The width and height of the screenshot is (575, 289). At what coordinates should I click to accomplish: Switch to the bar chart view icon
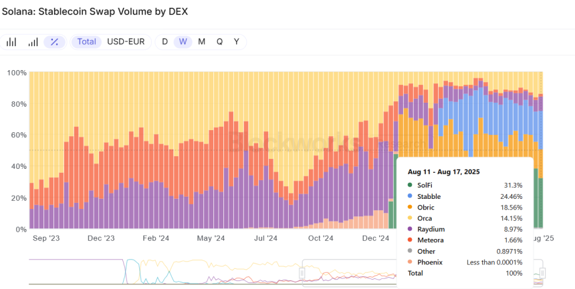tap(11, 42)
